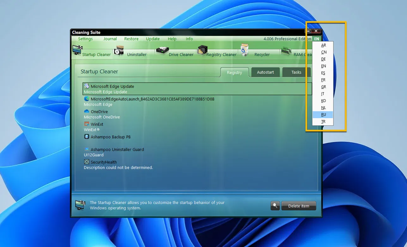Open the Uninstaller module
The width and height of the screenshot is (407, 247).
coord(130,51)
